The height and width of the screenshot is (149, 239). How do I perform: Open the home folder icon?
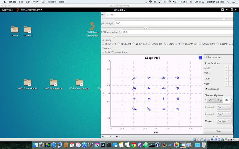[15, 29]
